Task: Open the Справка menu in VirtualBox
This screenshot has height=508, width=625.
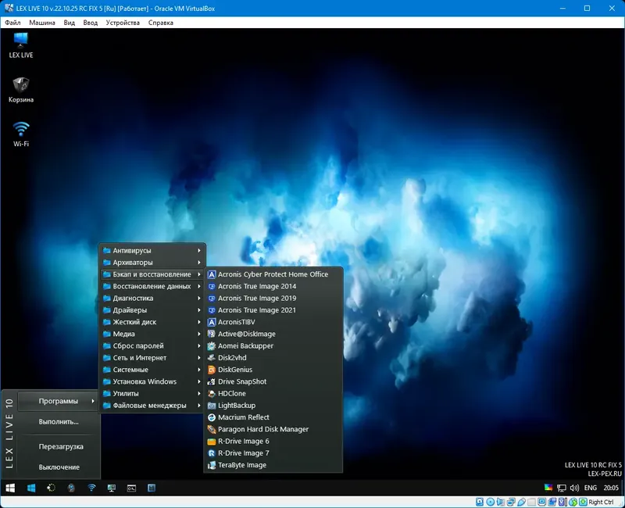Action: coord(161,23)
